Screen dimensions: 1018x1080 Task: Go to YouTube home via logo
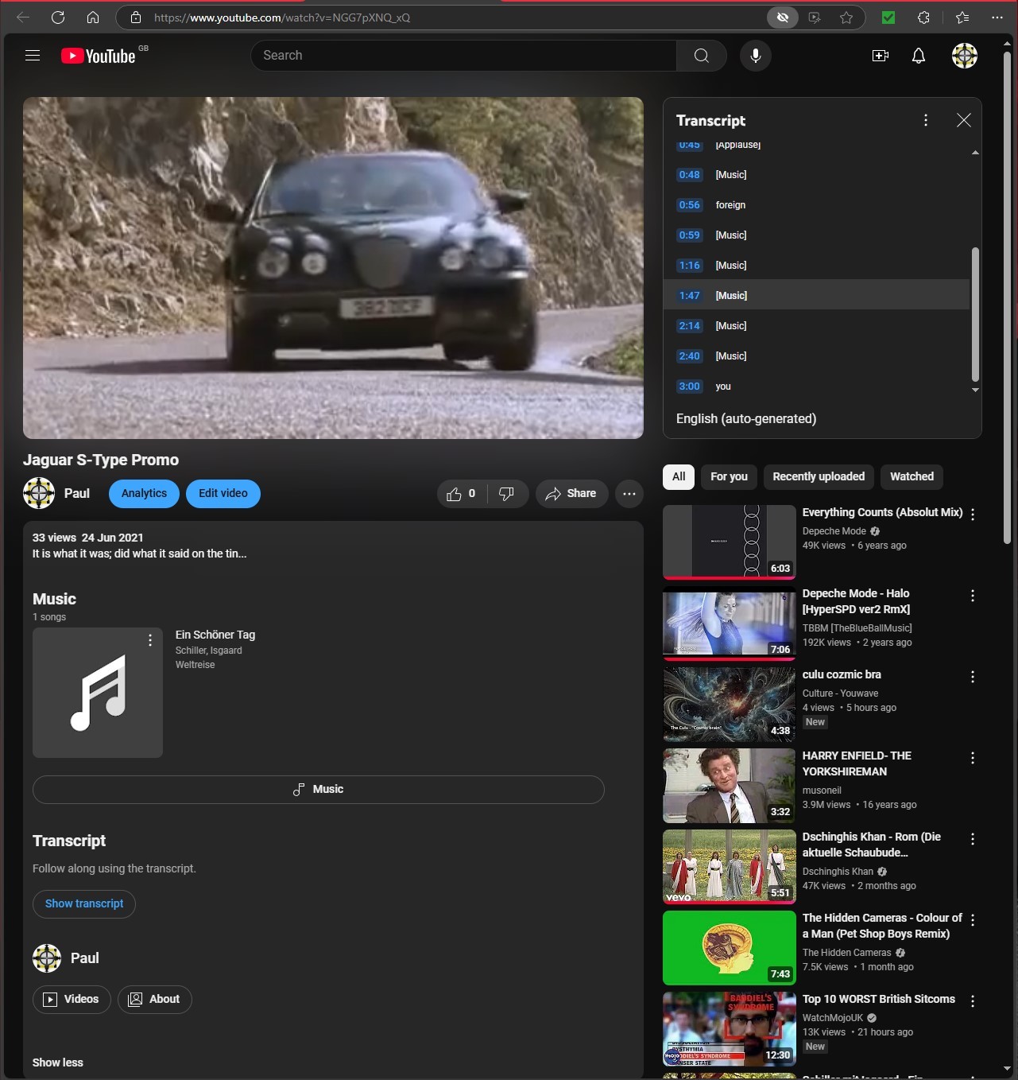pyautogui.click(x=99, y=56)
